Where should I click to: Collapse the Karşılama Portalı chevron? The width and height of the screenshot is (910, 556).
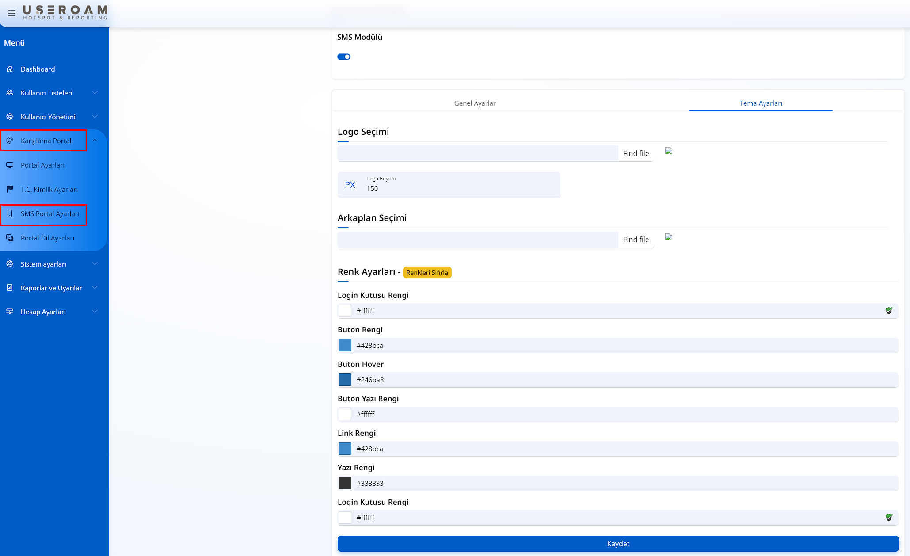tap(95, 141)
